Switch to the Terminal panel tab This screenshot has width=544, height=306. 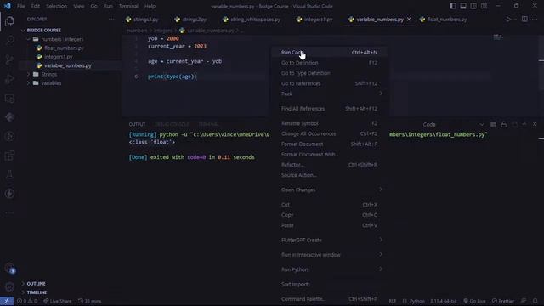click(x=208, y=125)
